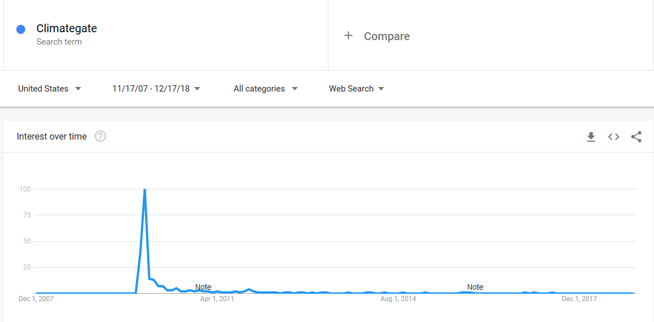Click the Search term subtitle under Climategate

click(59, 42)
